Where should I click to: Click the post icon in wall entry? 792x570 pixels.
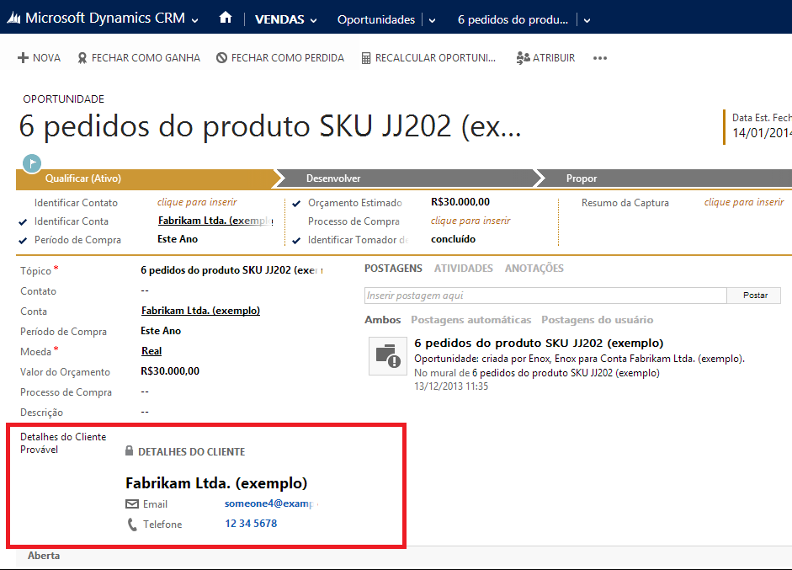387,355
